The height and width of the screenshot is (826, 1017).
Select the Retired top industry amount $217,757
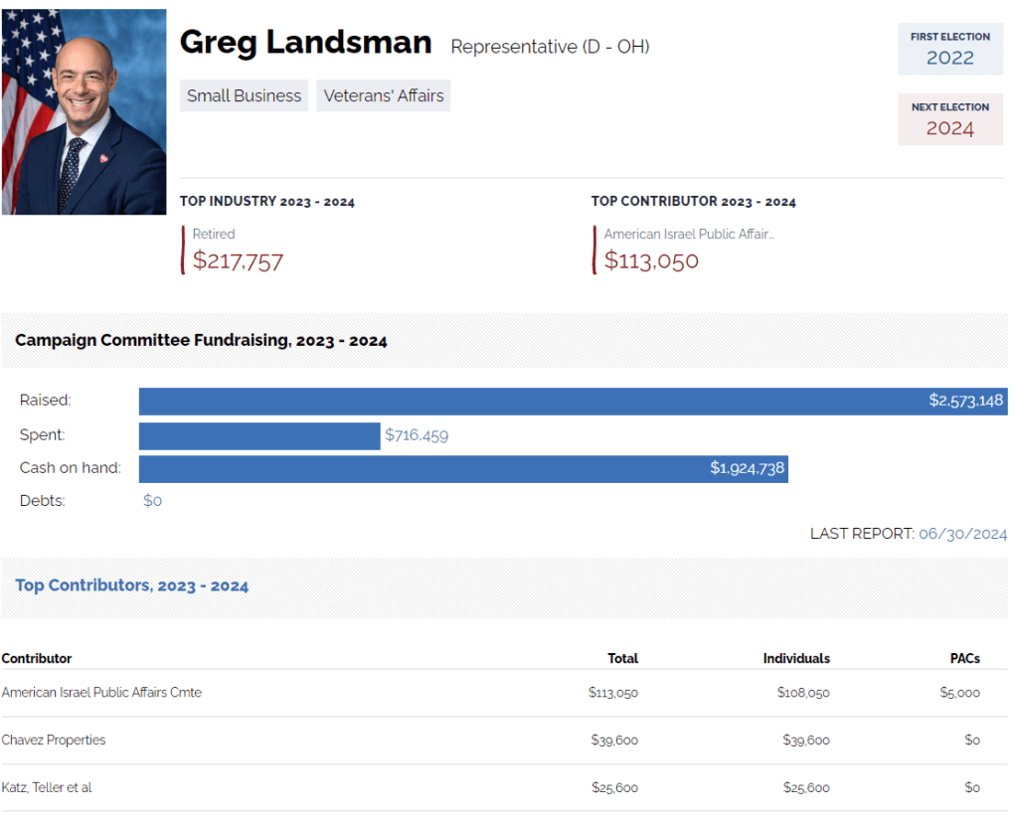(238, 261)
